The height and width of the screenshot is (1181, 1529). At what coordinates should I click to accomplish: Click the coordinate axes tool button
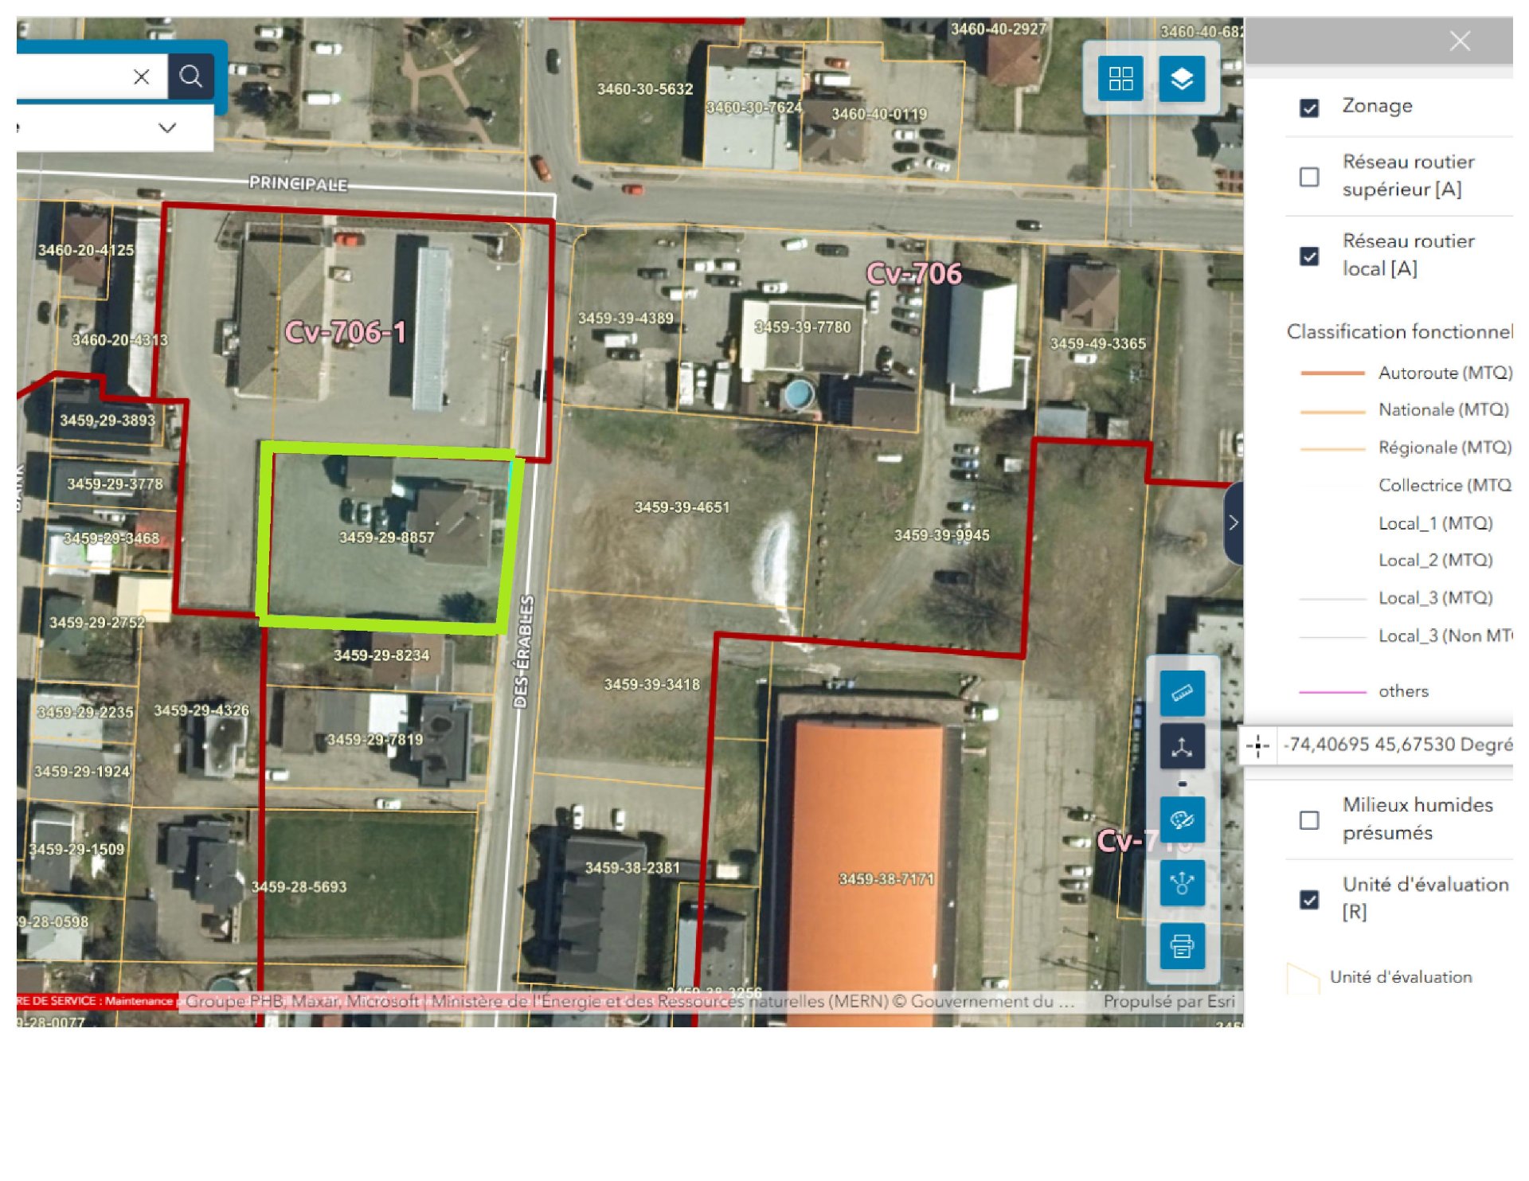click(x=1181, y=747)
